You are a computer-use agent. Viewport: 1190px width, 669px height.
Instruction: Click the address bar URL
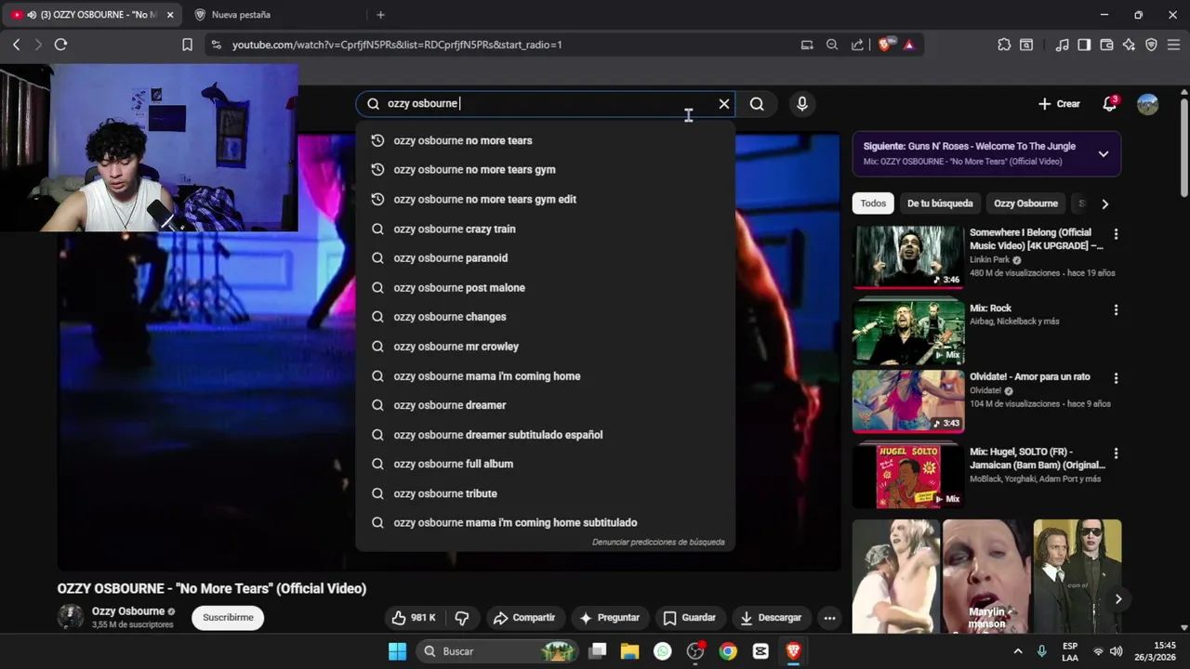click(x=397, y=45)
